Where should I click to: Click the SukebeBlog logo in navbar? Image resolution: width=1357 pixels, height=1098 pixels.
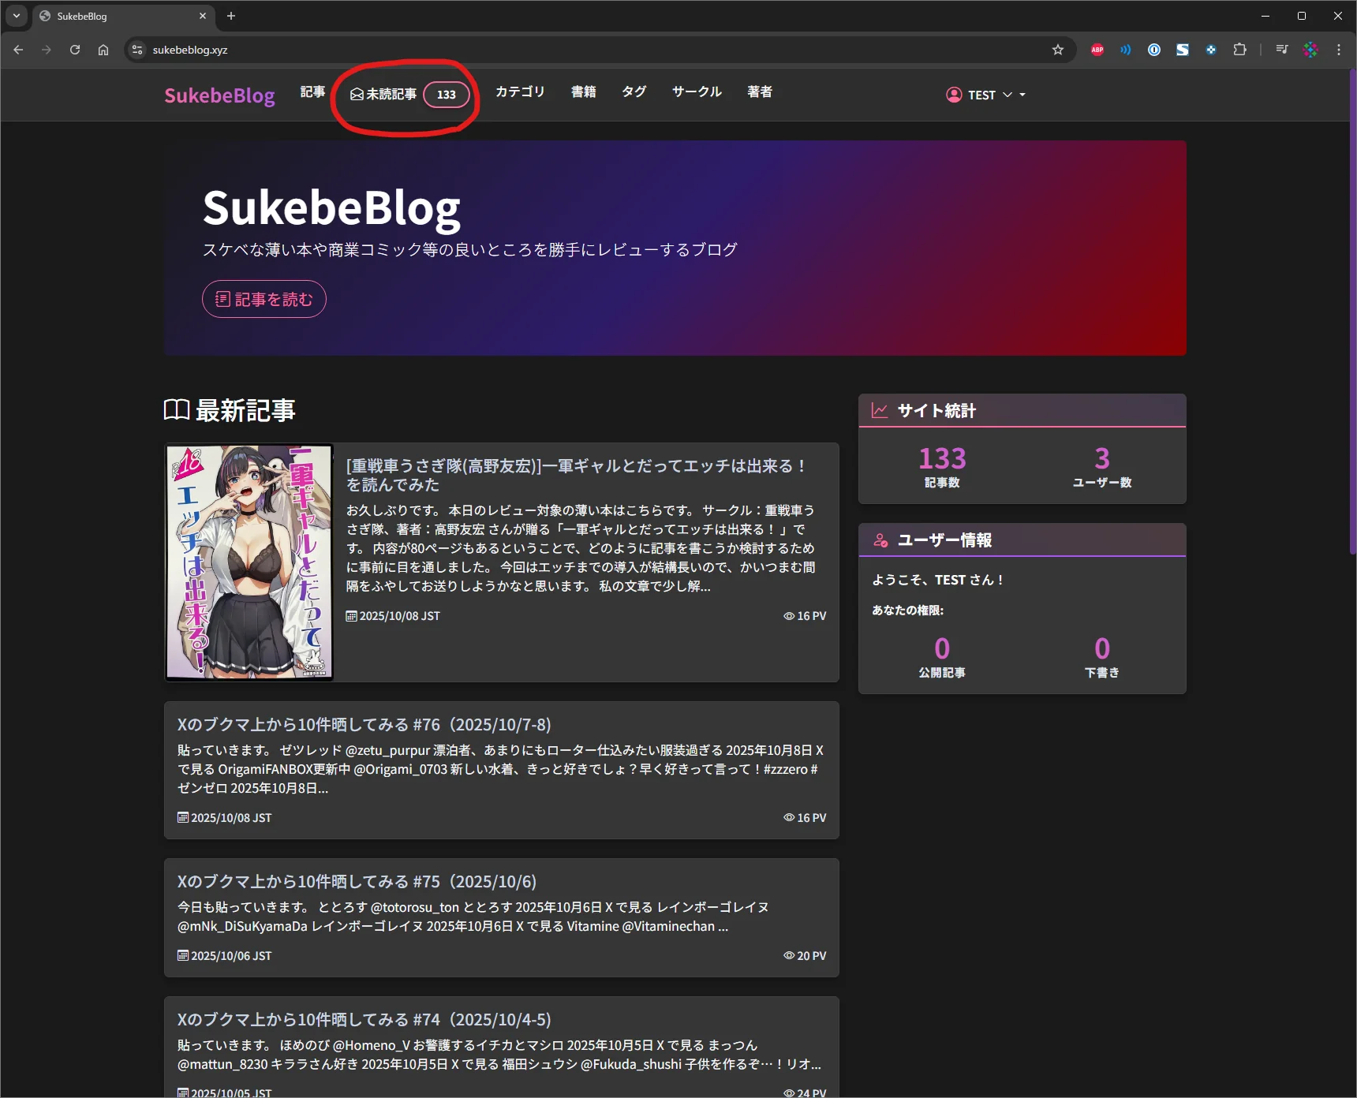point(219,95)
